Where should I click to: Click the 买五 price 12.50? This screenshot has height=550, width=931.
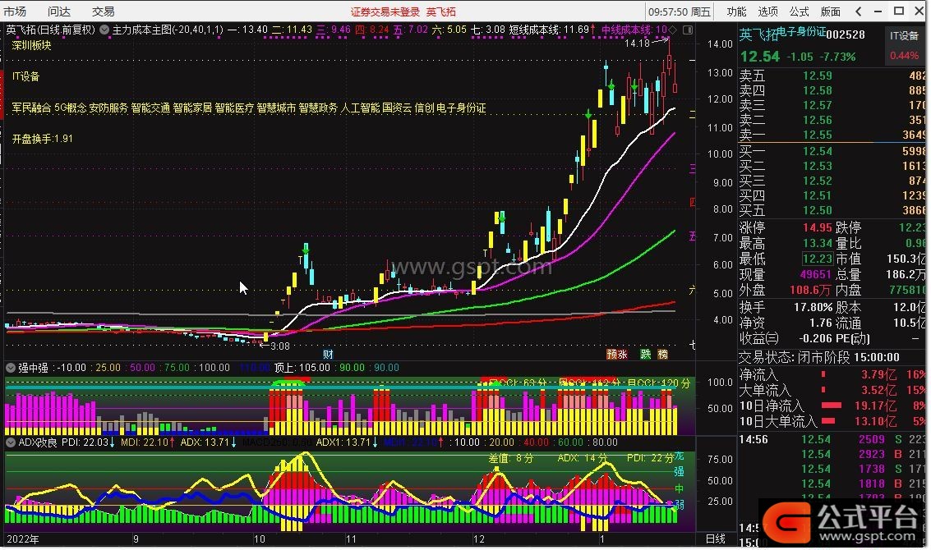click(x=818, y=211)
